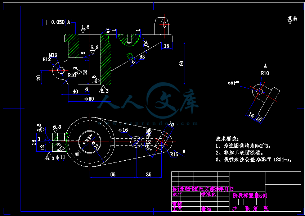The image size is (305, 216).
Task: Select the 标准化 cell in the title block
Action: (x=208, y=194)
